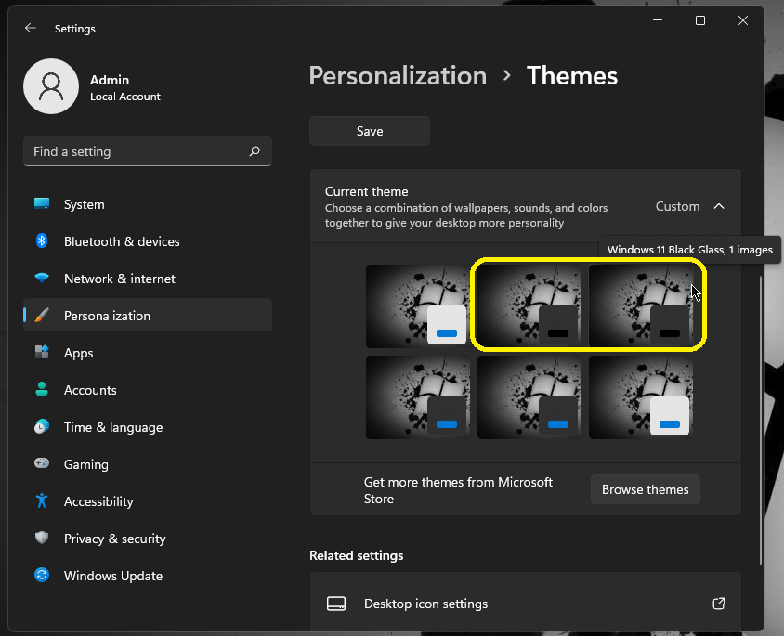Image resolution: width=784 pixels, height=636 pixels.
Task: Click the Themes page title
Action: pos(572,76)
